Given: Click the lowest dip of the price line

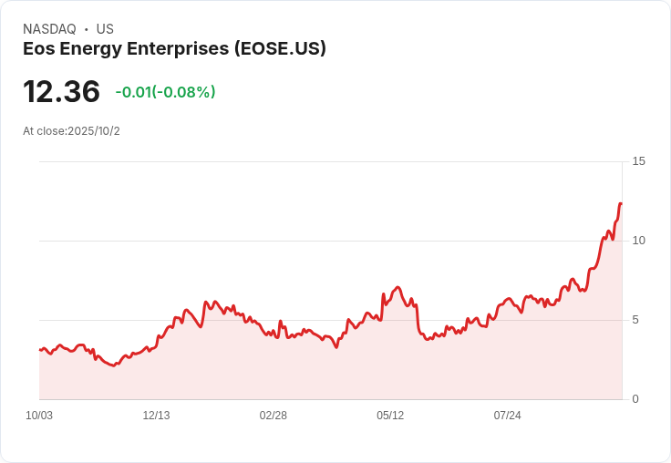Looking at the screenshot, I should point(113,365).
